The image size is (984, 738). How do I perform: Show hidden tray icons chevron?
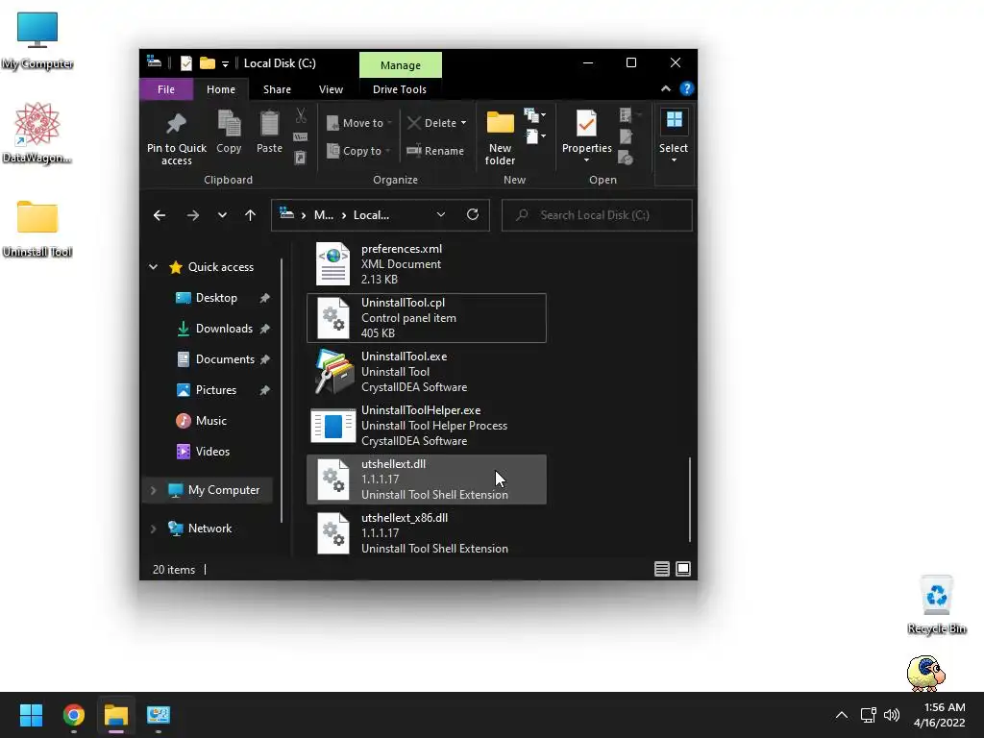click(842, 715)
